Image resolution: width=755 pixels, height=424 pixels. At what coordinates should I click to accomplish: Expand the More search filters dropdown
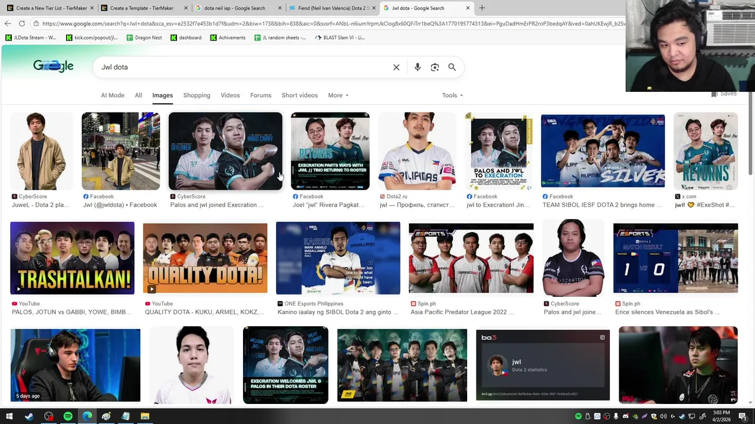338,95
